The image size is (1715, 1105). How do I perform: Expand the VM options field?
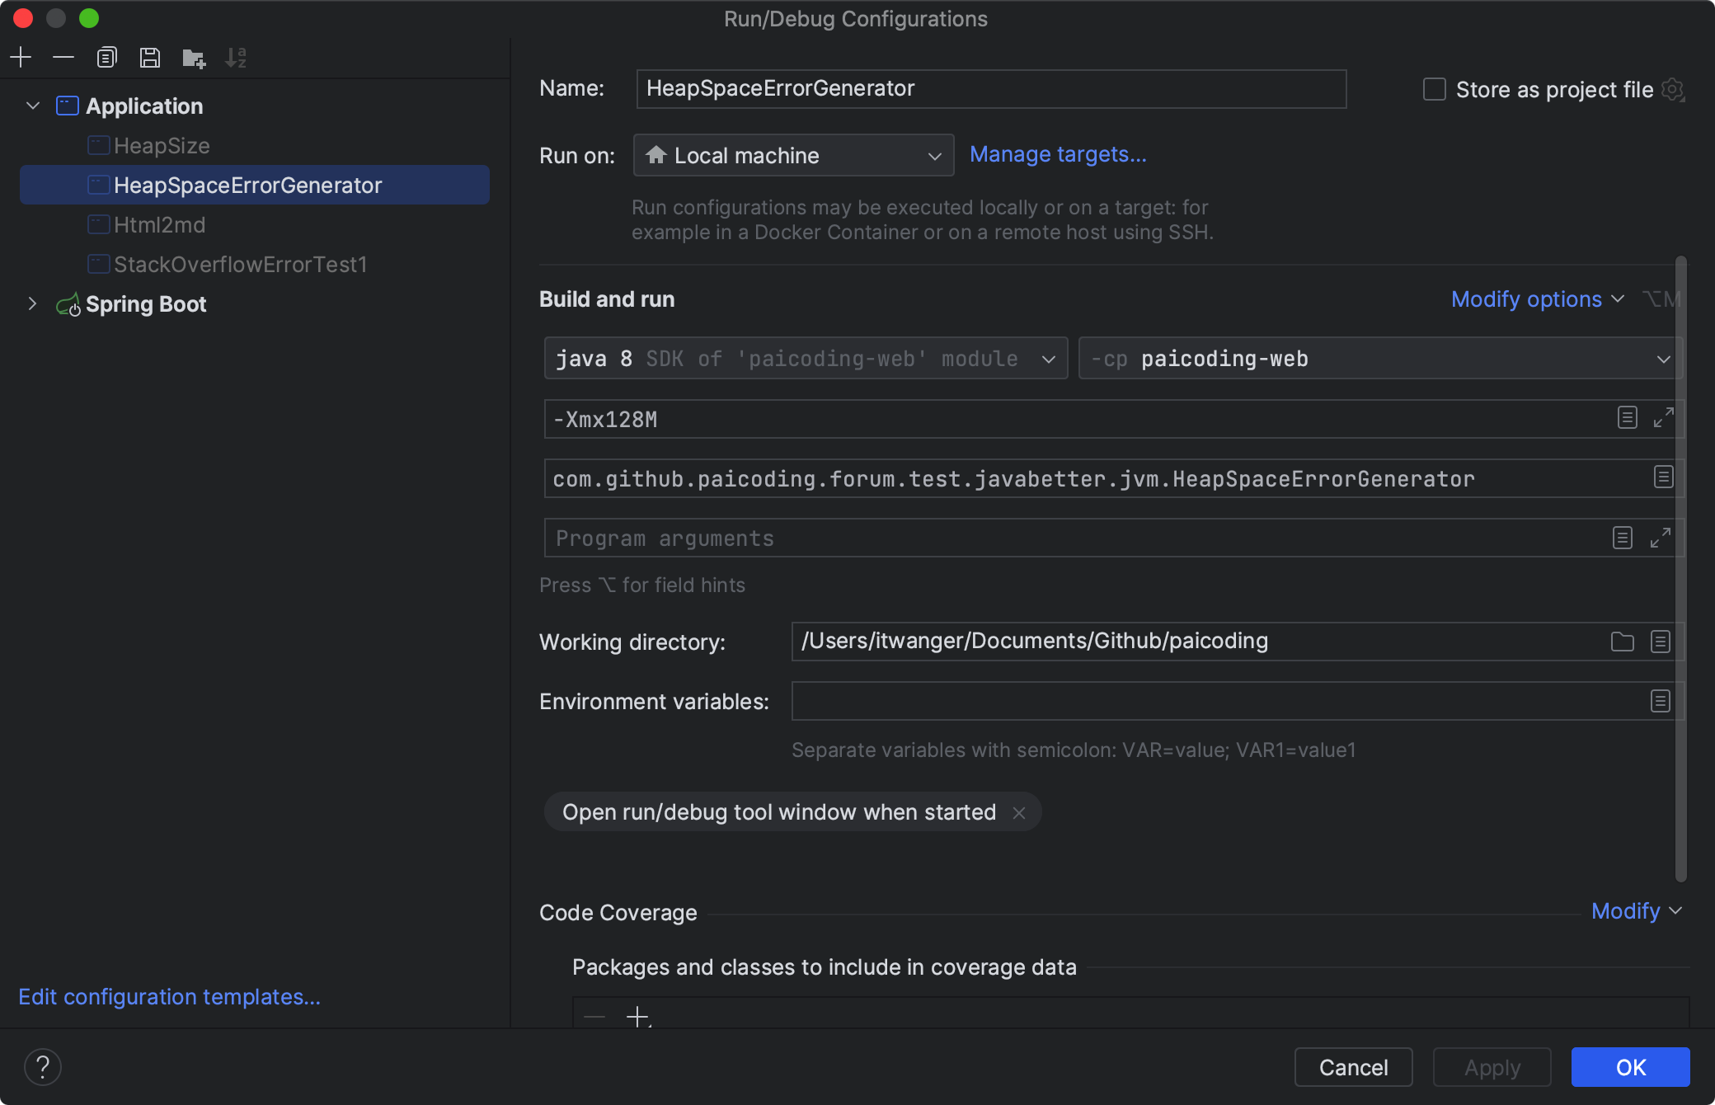click(x=1663, y=418)
